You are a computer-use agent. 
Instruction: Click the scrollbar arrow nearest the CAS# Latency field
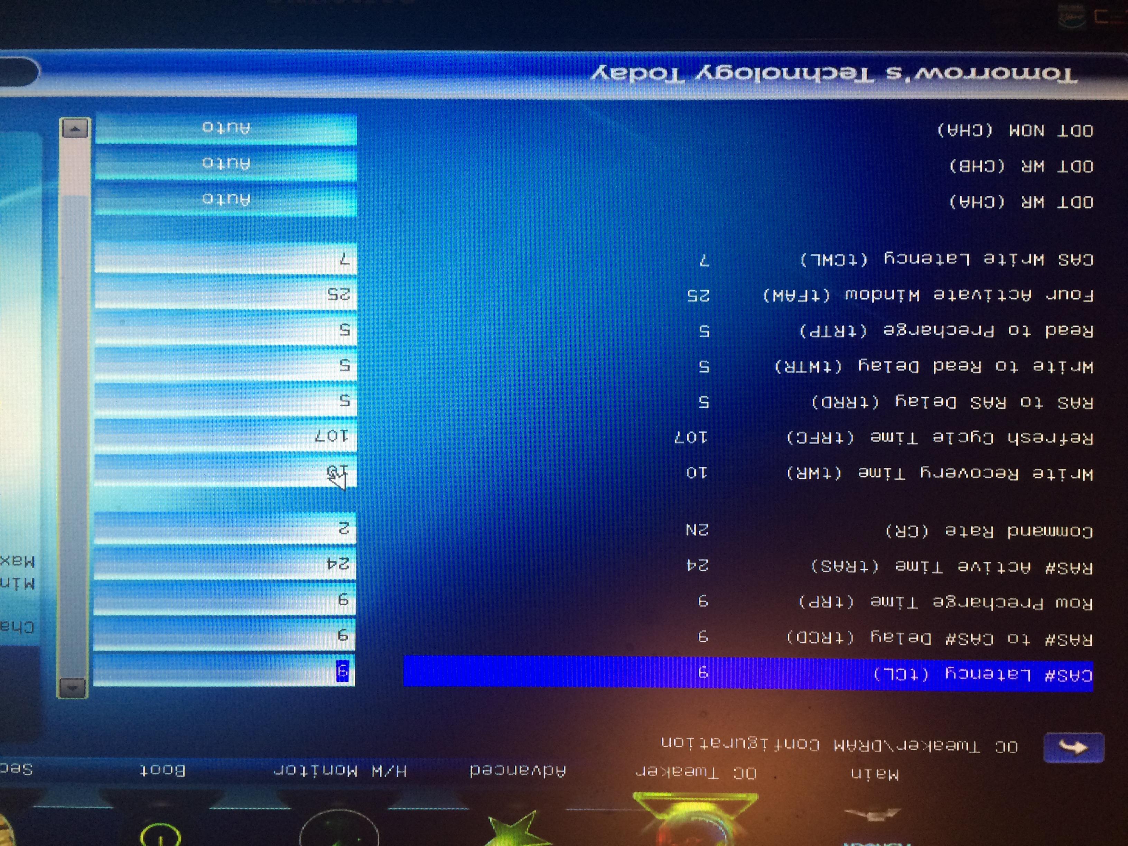[x=72, y=688]
